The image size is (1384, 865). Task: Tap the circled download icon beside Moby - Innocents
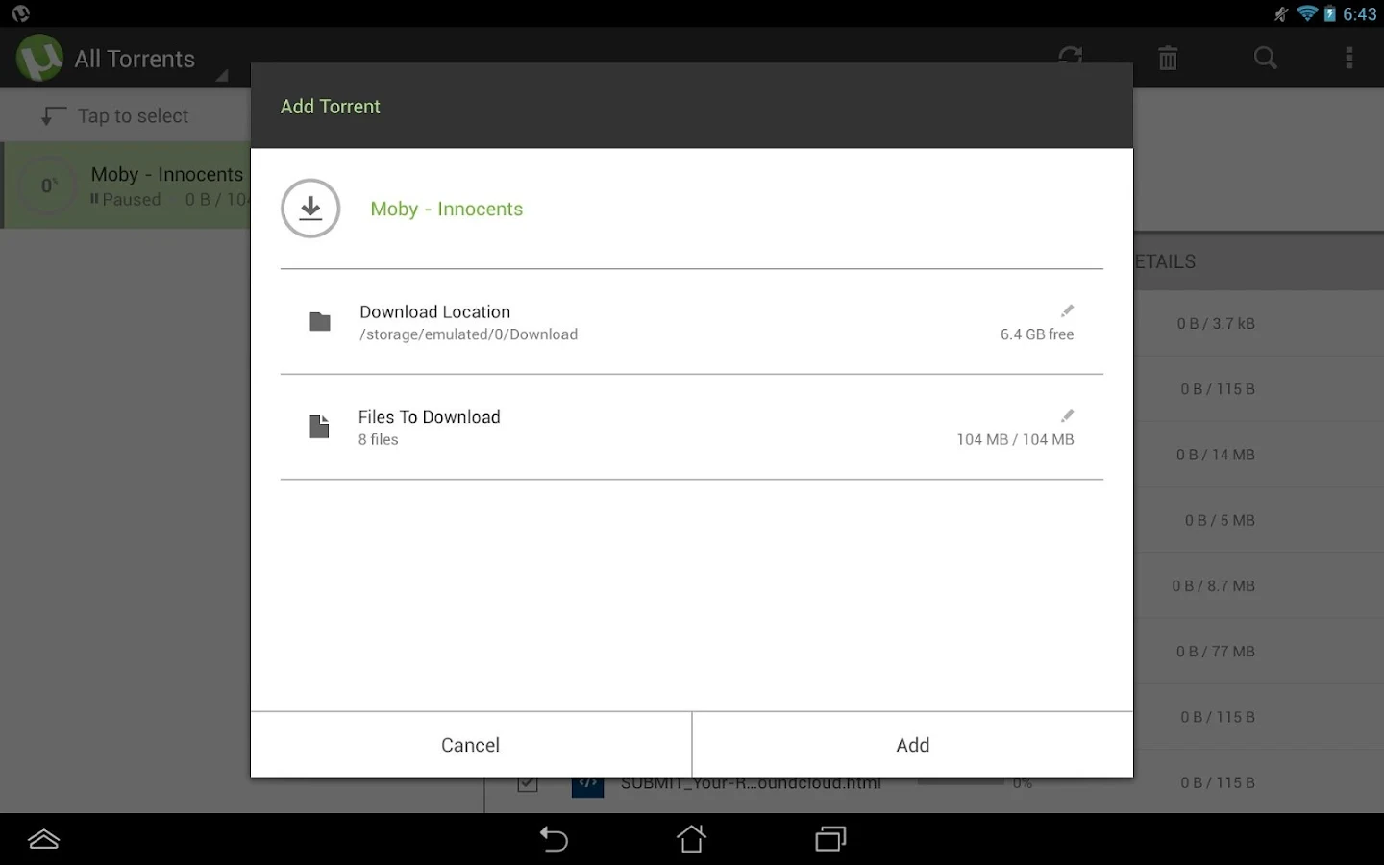310,208
